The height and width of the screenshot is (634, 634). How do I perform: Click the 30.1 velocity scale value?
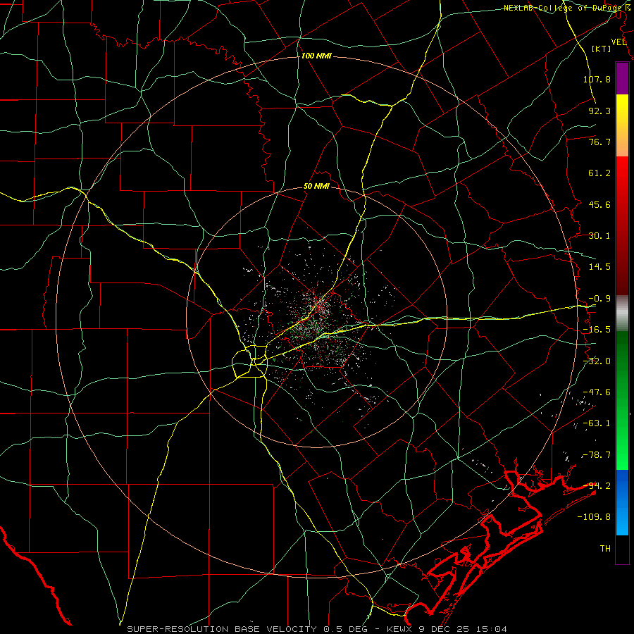click(599, 236)
